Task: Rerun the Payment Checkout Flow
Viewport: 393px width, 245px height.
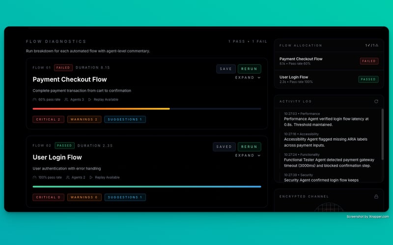Action: point(249,69)
